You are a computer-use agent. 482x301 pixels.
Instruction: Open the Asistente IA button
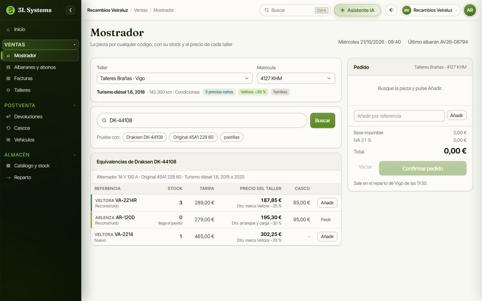click(357, 10)
